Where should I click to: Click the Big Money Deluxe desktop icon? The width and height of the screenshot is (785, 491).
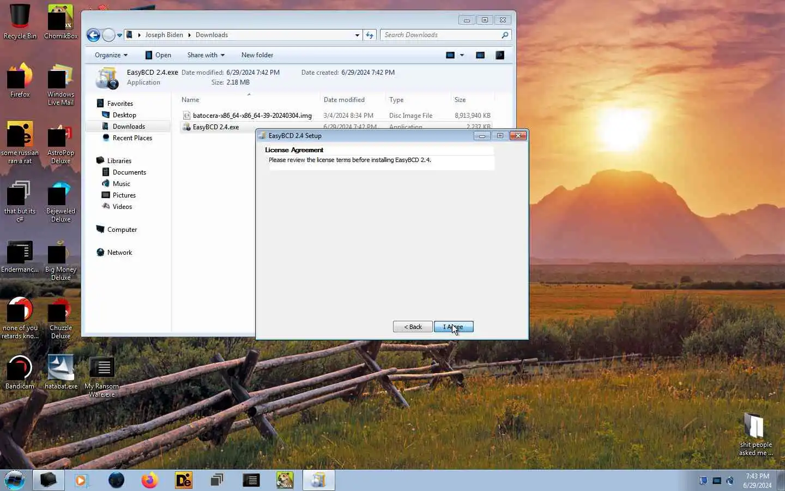61,260
